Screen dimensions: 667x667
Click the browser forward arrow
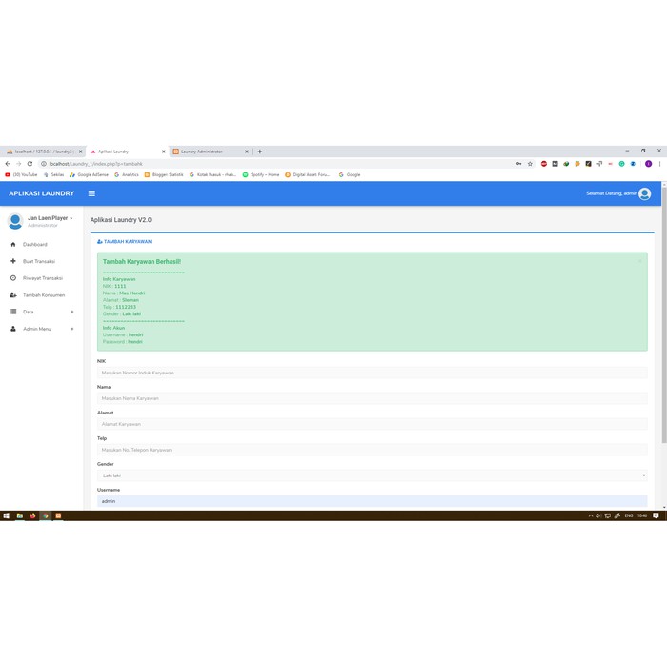click(x=19, y=164)
